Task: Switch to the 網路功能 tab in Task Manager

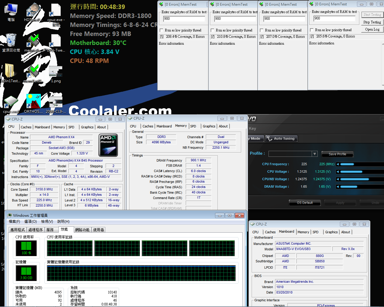Action: (x=82, y=230)
